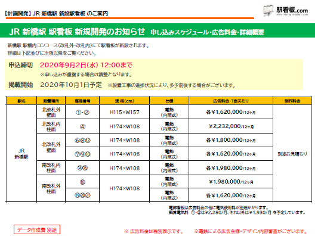The height and width of the screenshot is (236, 315).
Task: Click H174×W108 in the ⑭⑯ row
Action: click(x=124, y=168)
